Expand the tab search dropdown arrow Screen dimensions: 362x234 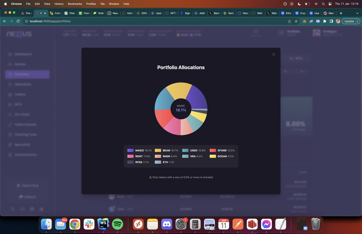357,13
